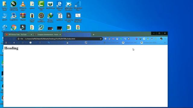
Task: Open the VLC media player desktop shortcut
Action: 23,5
